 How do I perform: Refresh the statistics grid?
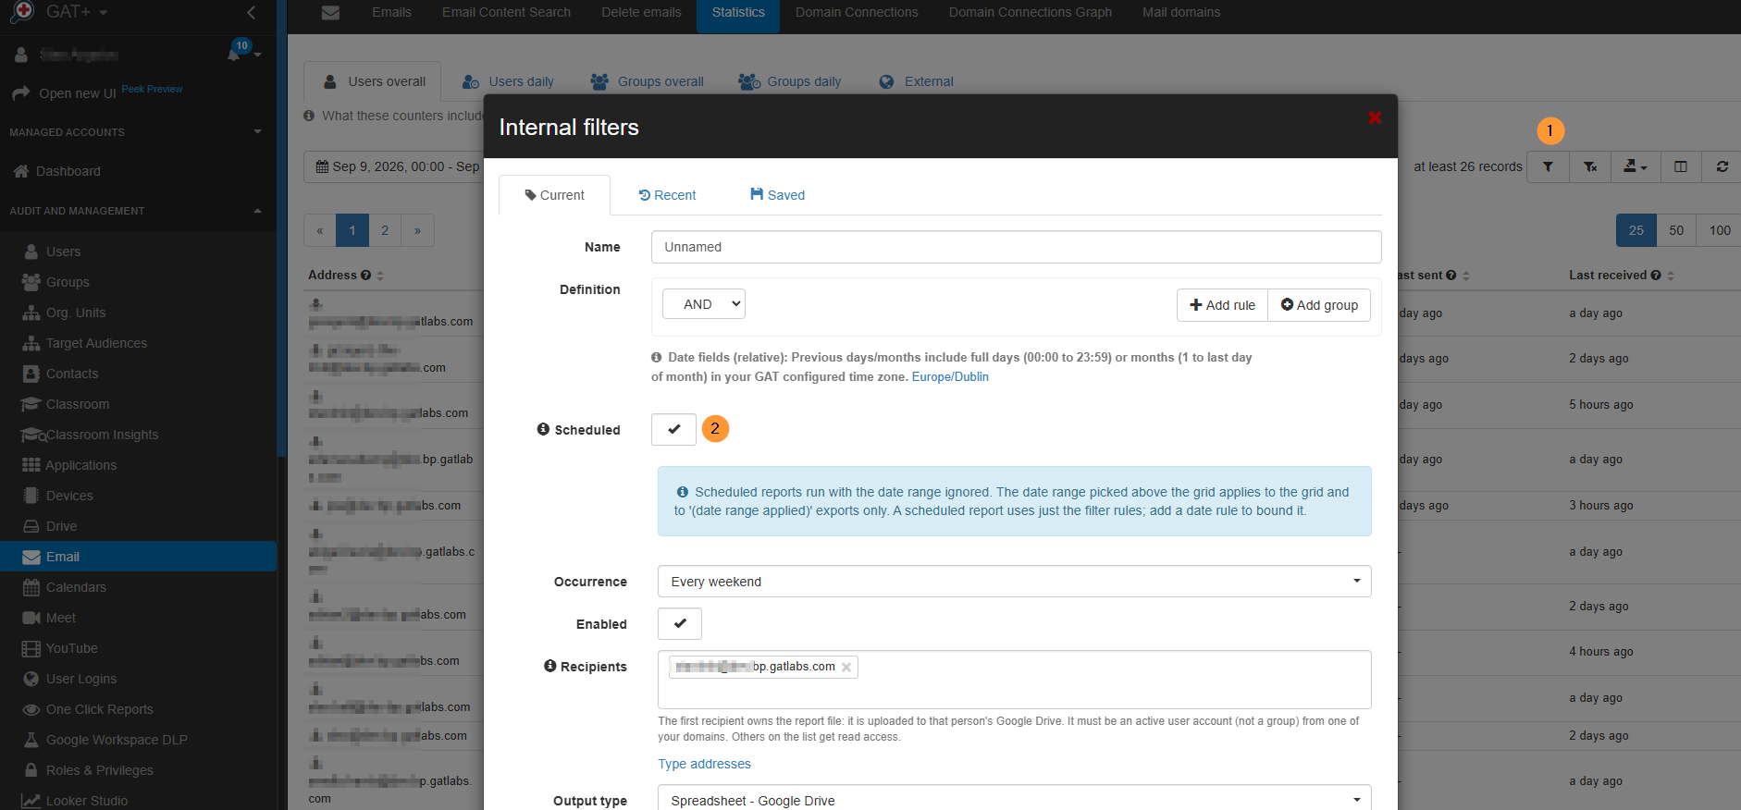click(x=1722, y=167)
